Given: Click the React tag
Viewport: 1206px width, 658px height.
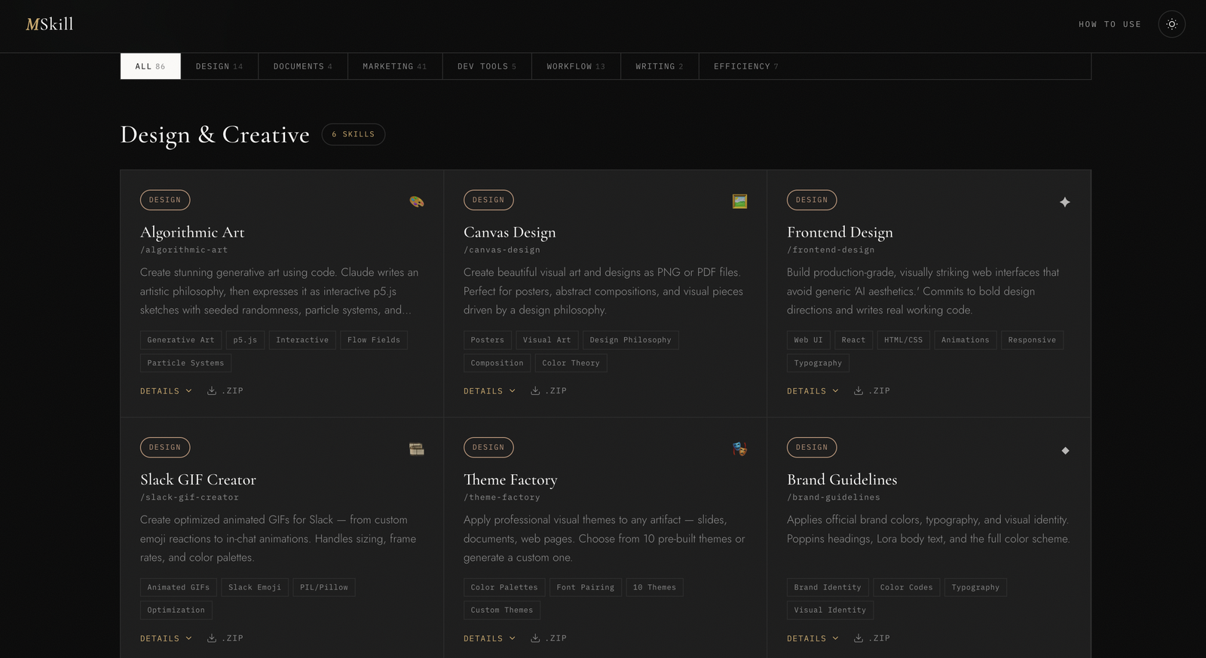Looking at the screenshot, I should (853, 340).
